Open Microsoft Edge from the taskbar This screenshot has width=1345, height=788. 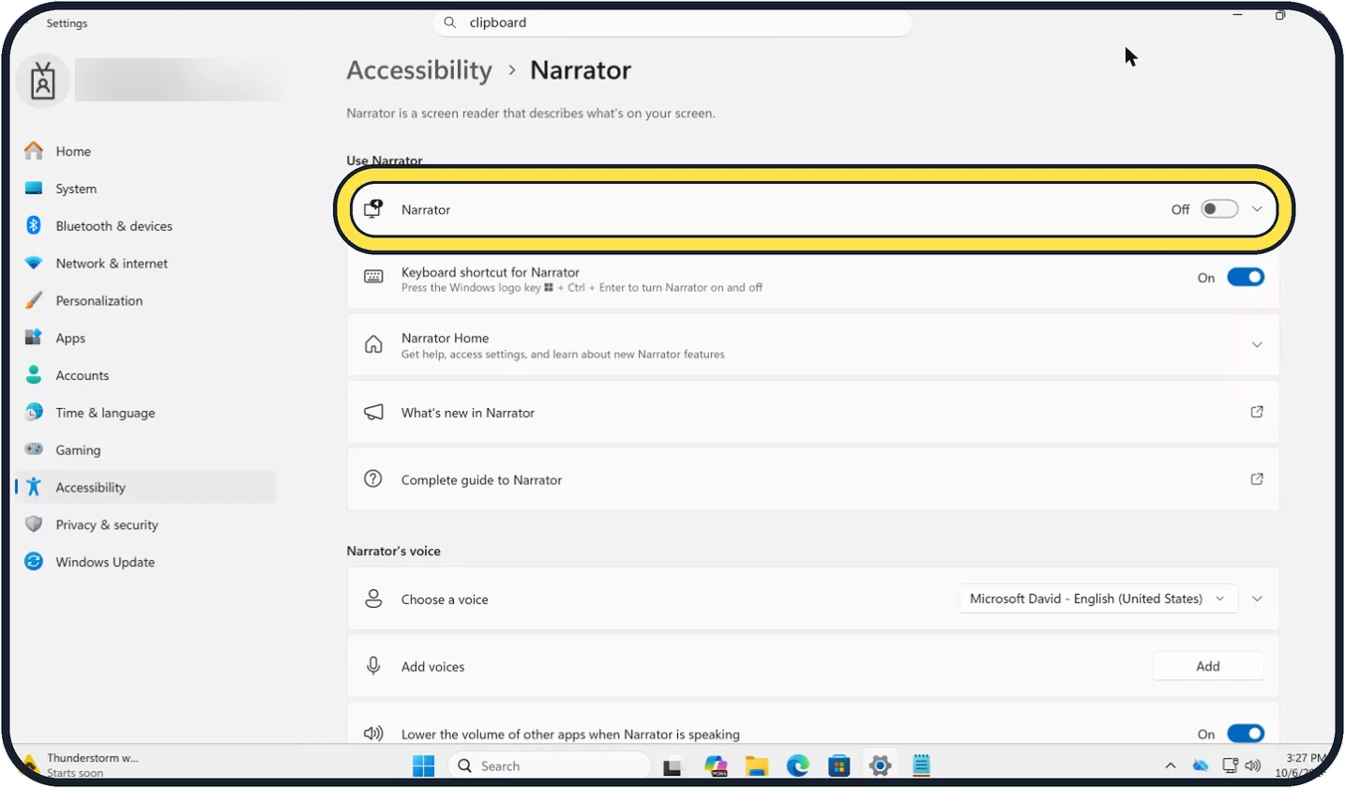pos(797,765)
